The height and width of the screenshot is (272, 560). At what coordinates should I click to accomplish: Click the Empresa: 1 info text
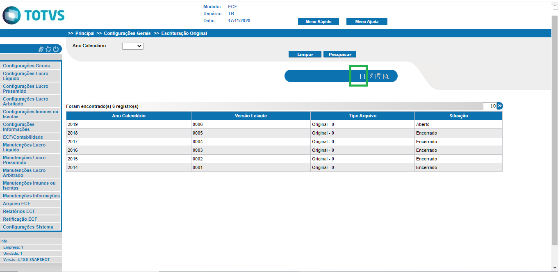(13, 247)
